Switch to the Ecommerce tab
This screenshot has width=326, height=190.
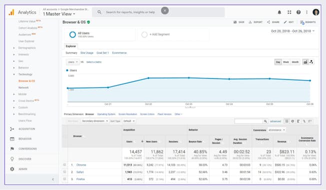(x=119, y=53)
